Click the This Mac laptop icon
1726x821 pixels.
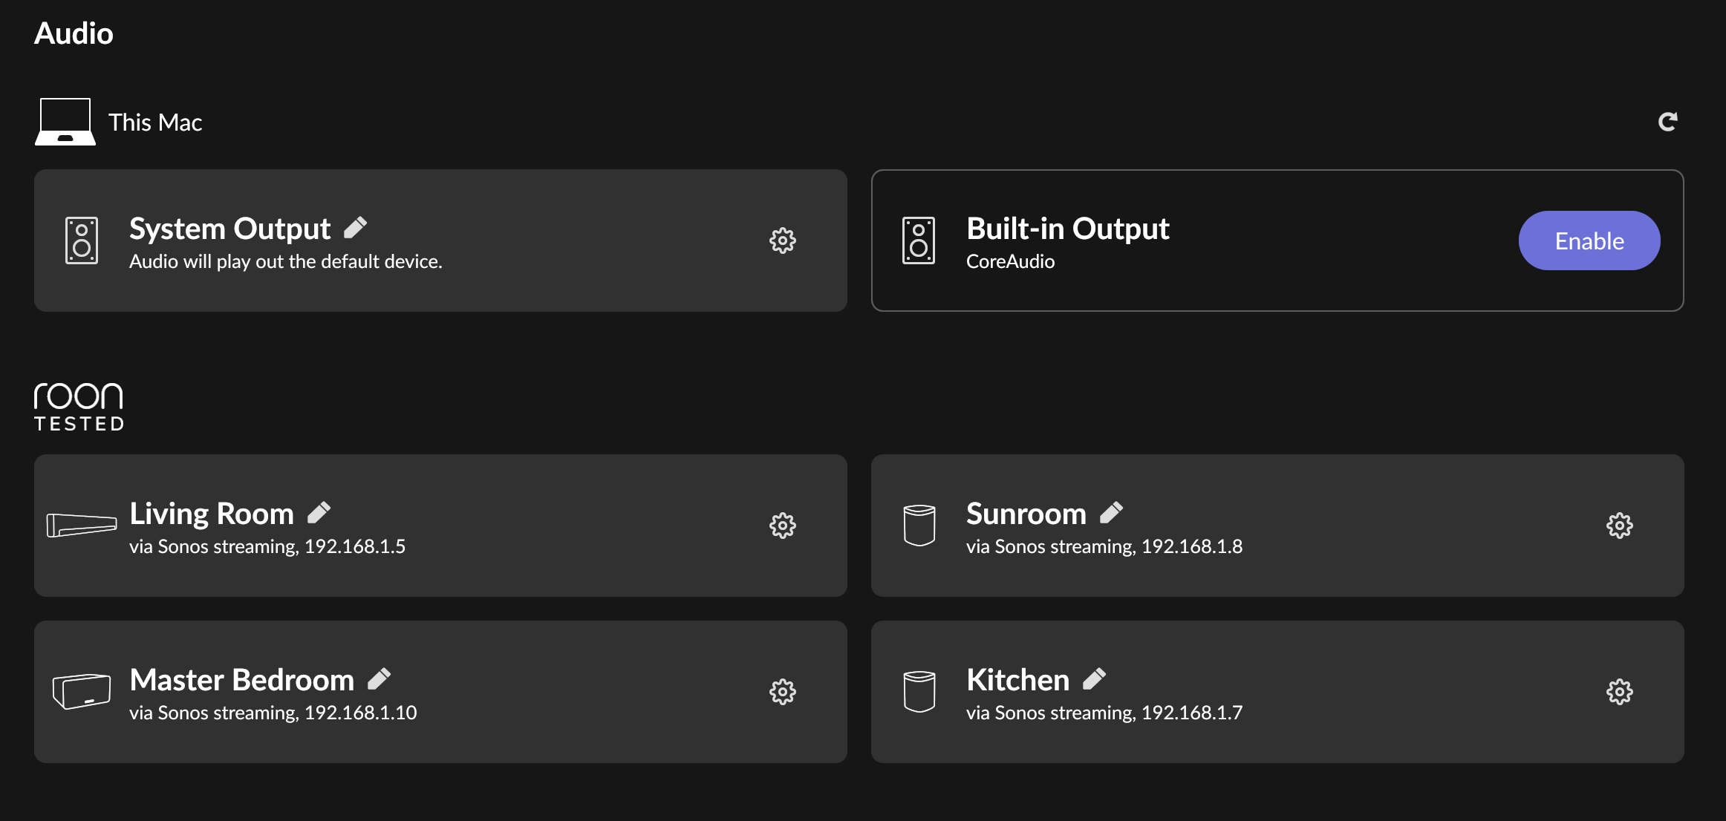tap(65, 122)
